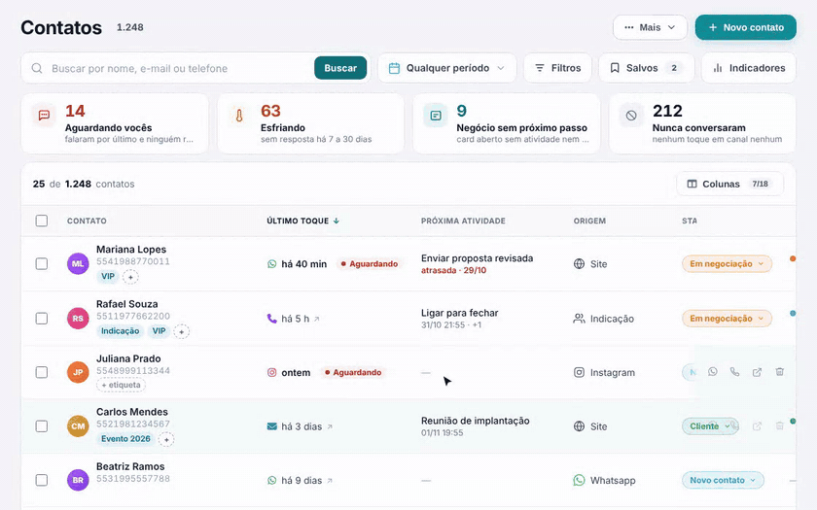The image size is (817, 510).
Task: Open Juliana Prado in new window icon
Action: 757,372
